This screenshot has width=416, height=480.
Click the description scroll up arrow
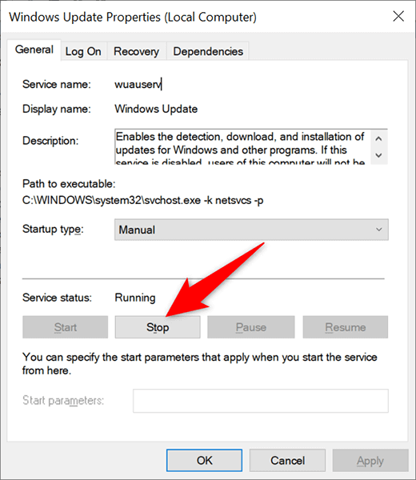pyautogui.click(x=378, y=138)
